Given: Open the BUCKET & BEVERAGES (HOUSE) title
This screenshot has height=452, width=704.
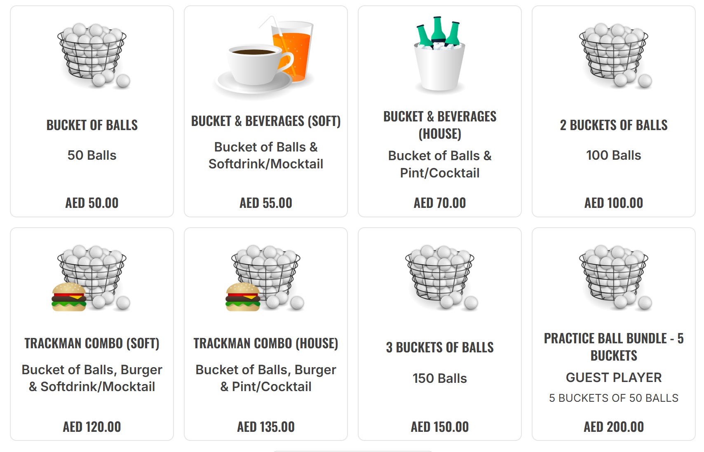Looking at the screenshot, I should [440, 125].
